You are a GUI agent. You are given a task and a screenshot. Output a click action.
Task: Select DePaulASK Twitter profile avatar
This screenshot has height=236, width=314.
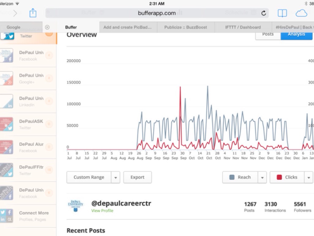click(x=7, y=124)
